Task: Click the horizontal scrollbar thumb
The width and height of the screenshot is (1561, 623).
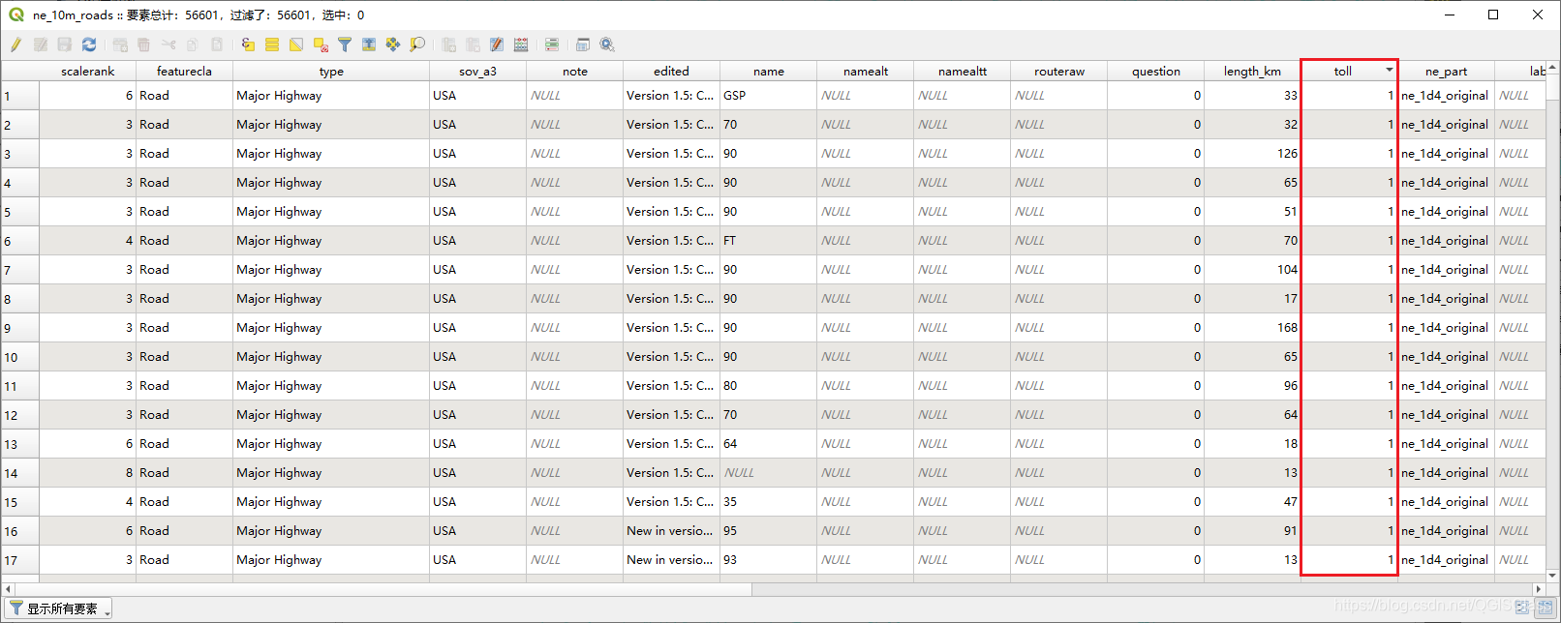Action: click(x=383, y=588)
